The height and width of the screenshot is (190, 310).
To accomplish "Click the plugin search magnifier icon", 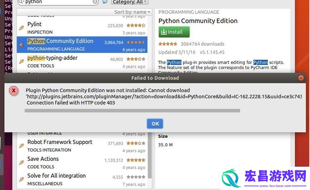I will [x=20, y=2].
